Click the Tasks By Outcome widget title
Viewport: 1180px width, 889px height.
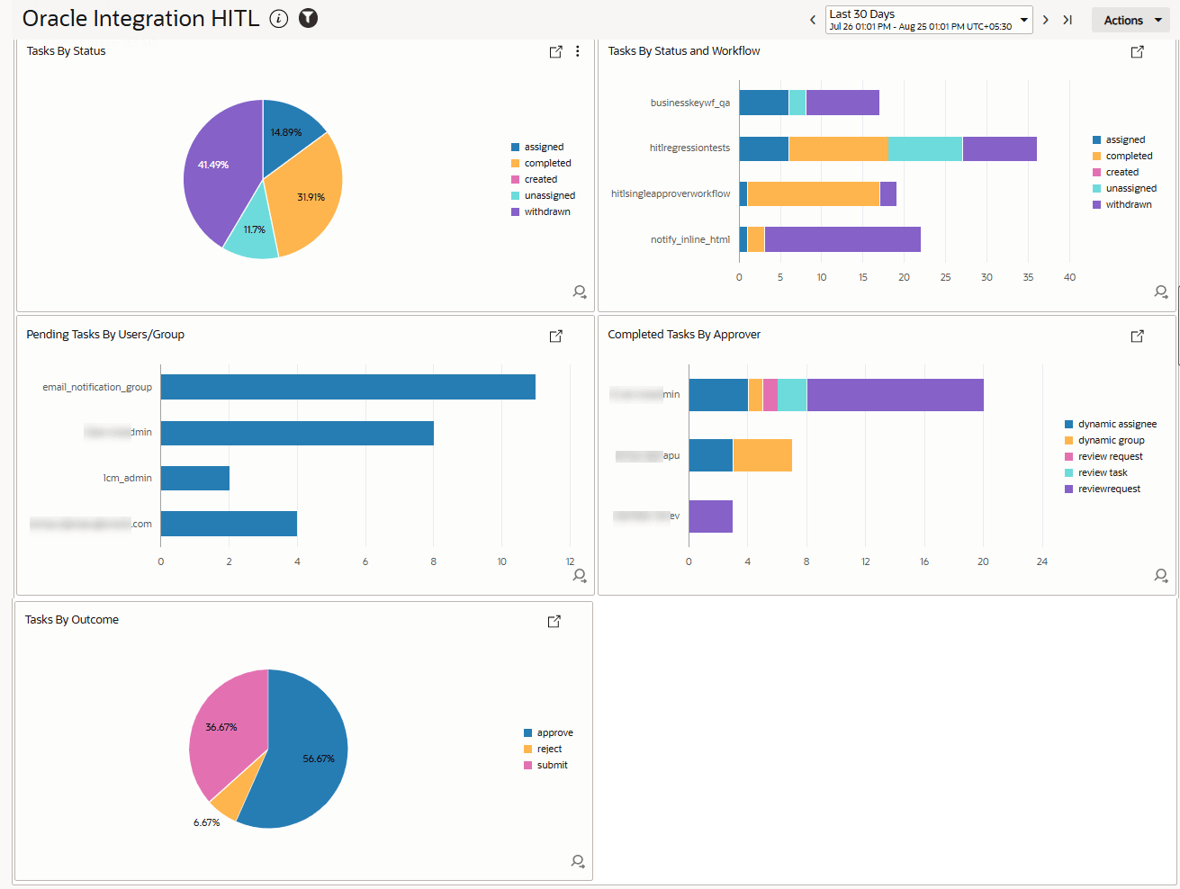(x=72, y=620)
